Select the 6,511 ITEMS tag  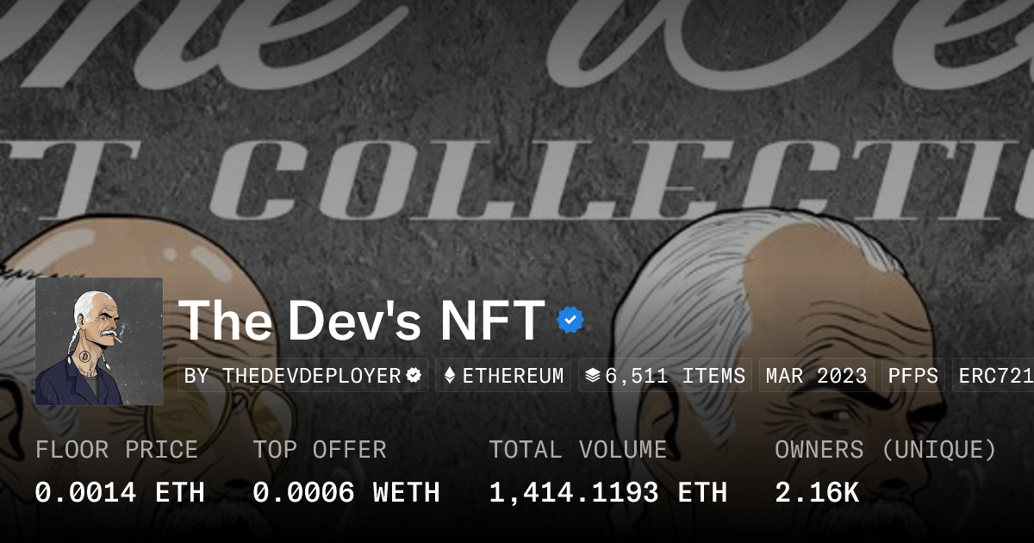665,376
